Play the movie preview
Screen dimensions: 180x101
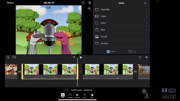pos(81,57)
